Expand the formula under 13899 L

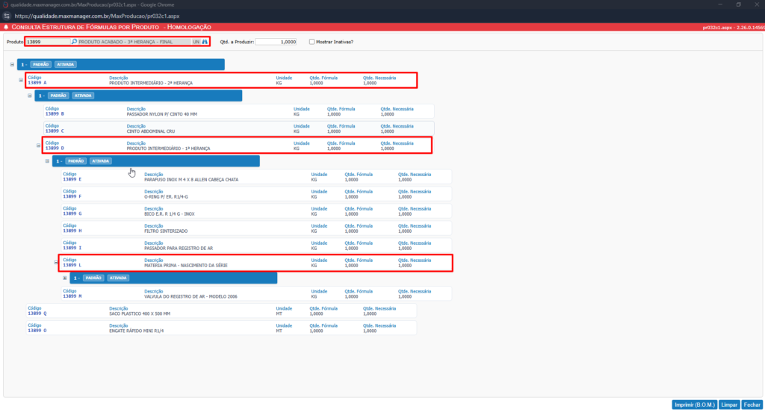coord(65,278)
